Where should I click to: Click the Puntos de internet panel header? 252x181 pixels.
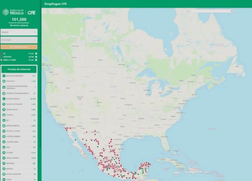point(19,69)
